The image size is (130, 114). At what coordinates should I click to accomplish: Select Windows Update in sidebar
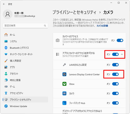click(x=25, y=106)
